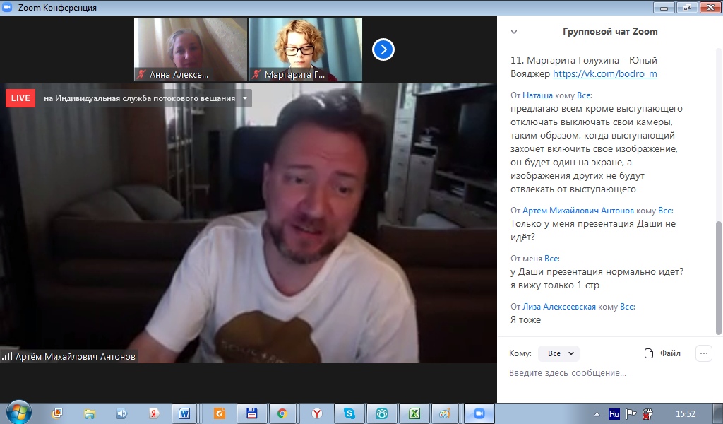This screenshot has width=723, height=424.
Task: Open Yandex shortcut with red Я icon
Action: [154, 414]
